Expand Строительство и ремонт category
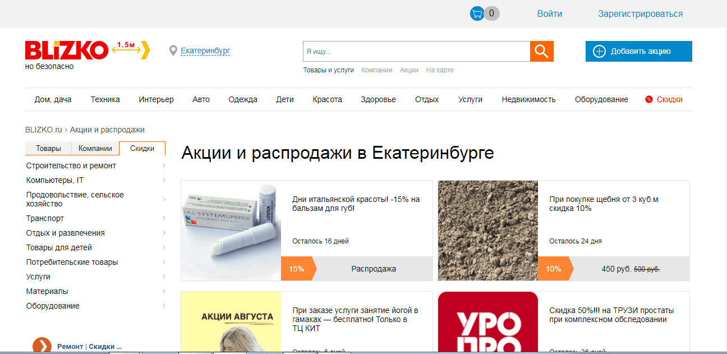This screenshot has width=727, height=354. [x=164, y=165]
